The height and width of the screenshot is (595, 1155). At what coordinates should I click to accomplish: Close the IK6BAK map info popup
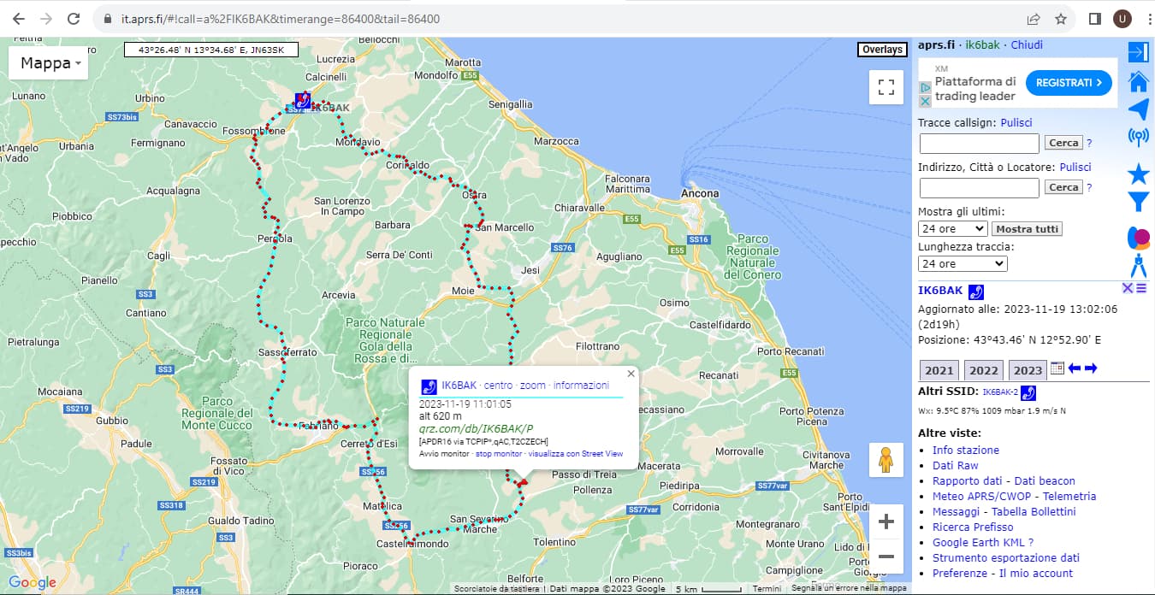click(631, 374)
